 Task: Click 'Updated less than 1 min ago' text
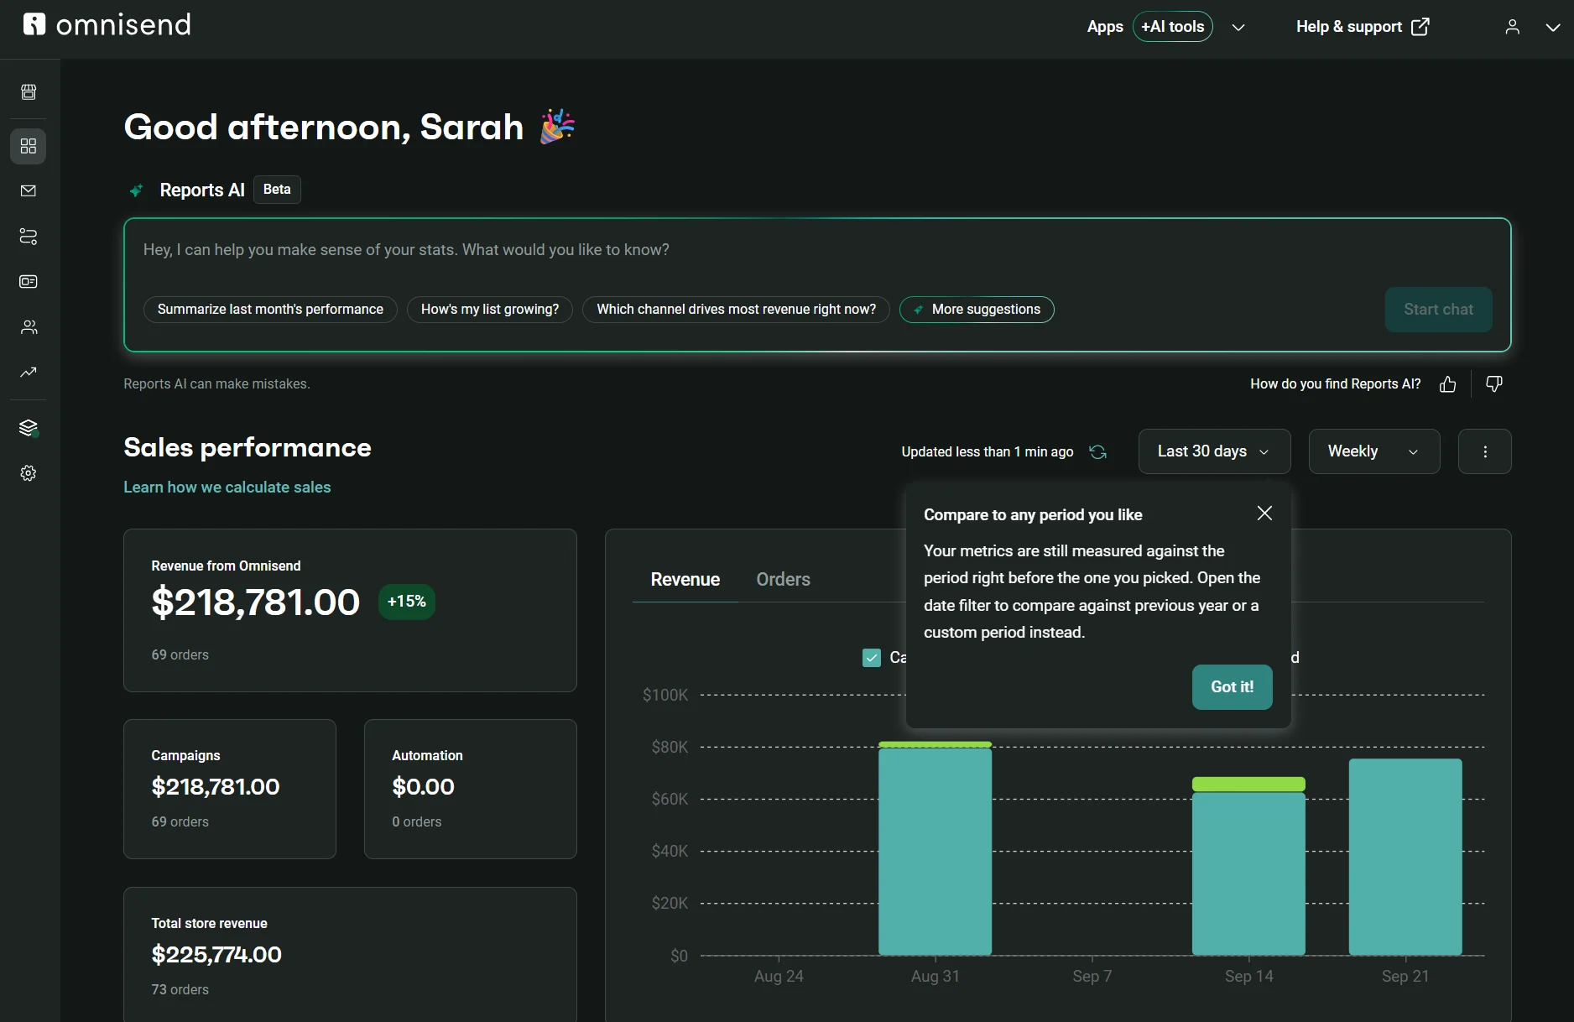tap(988, 452)
